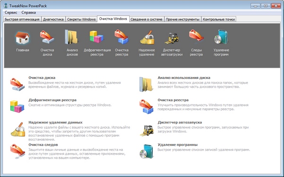Maximize the TweakNow PowerPack window
The height and width of the screenshot is (177, 284).
pos(266,6)
